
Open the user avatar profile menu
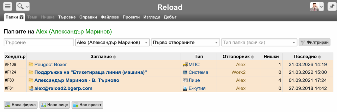(x=317, y=6)
